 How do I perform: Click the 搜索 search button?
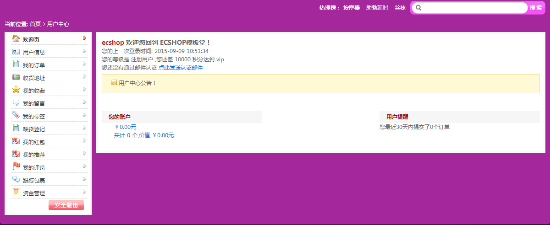coord(535,8)
